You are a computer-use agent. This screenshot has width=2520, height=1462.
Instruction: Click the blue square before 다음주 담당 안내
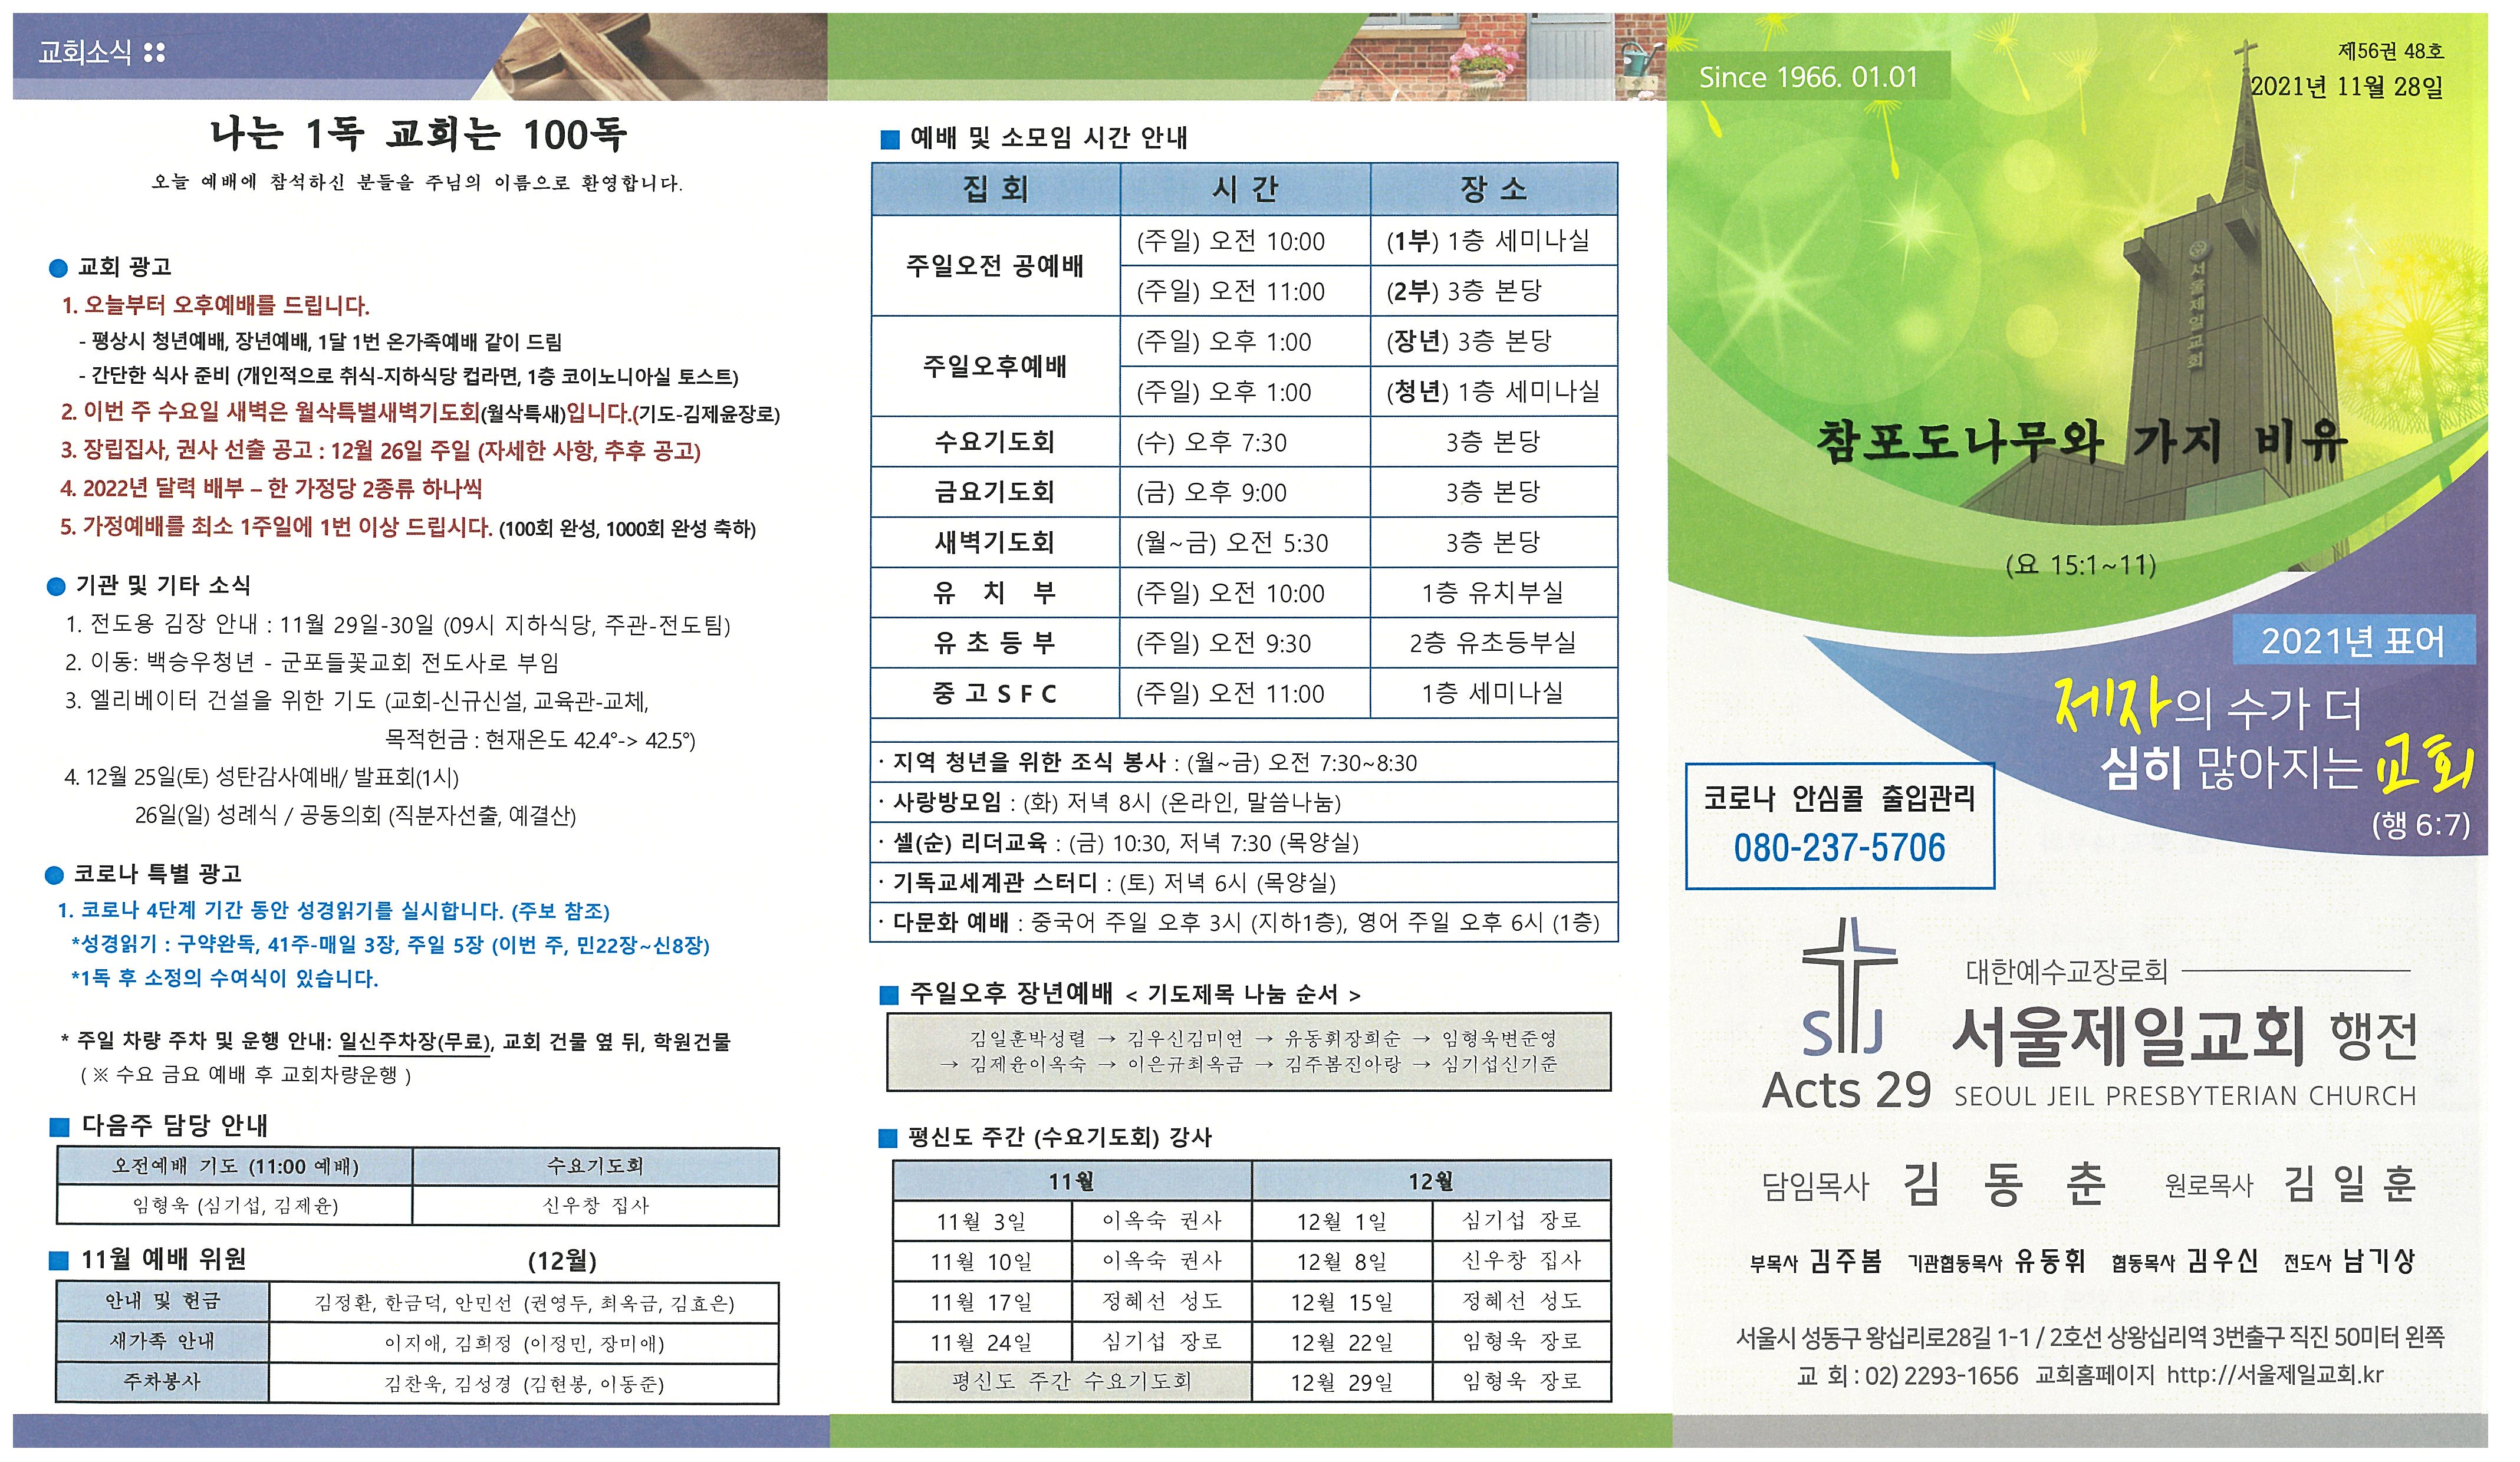(x=60, y=1128)
